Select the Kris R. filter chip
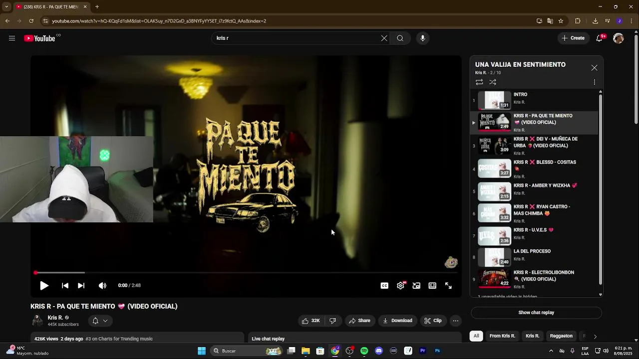 [x=533, y=336]
